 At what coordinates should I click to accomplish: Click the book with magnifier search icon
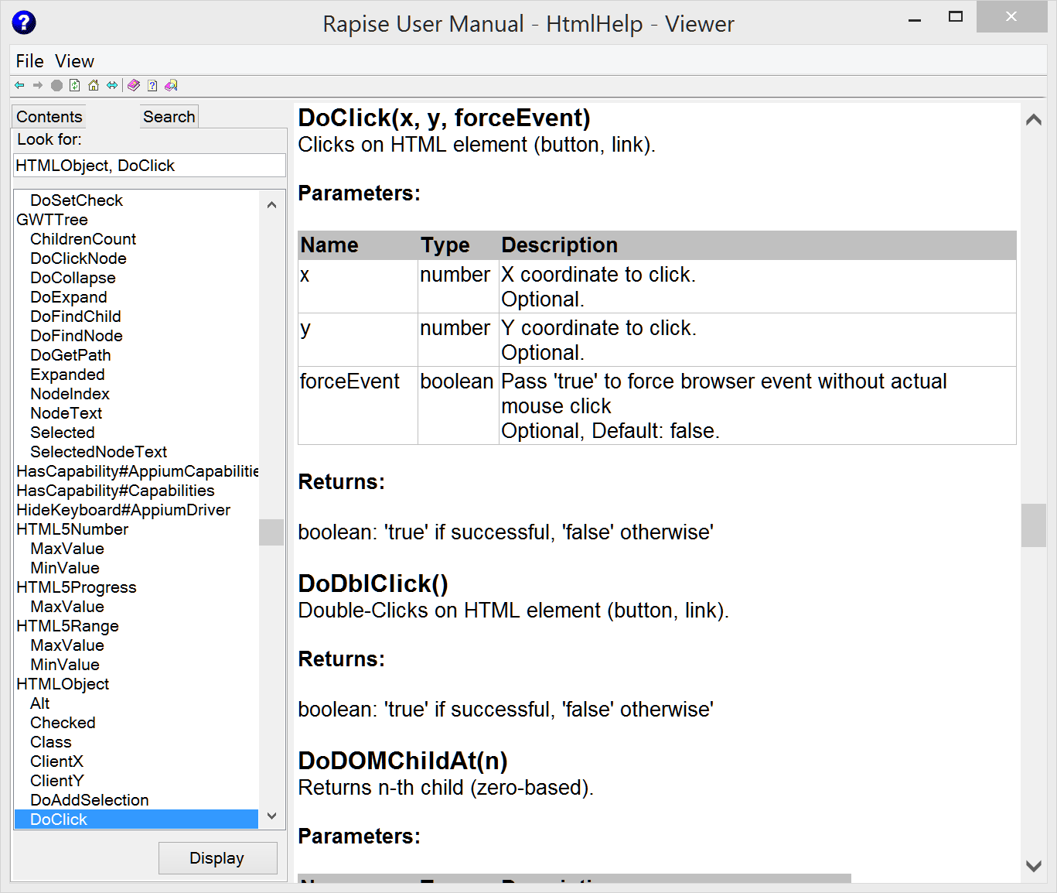coord(171,85)
